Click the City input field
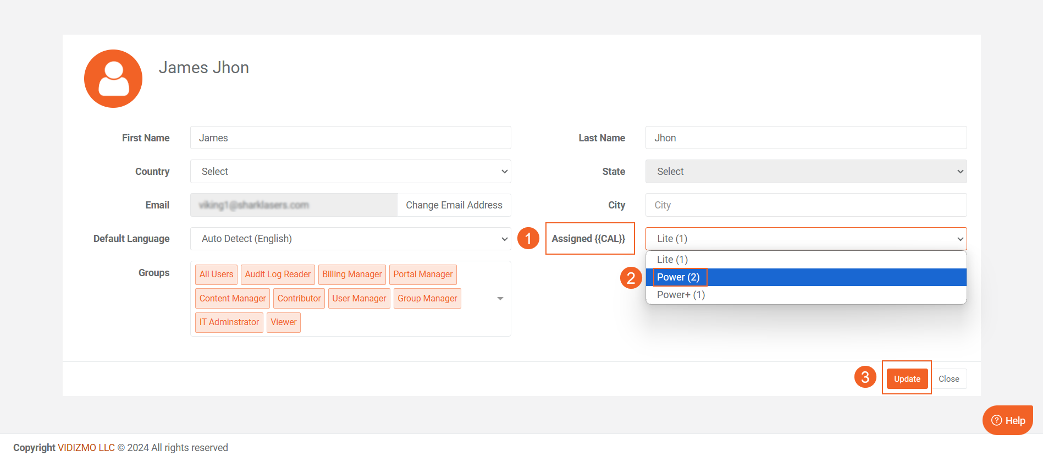 click(805, 205)
